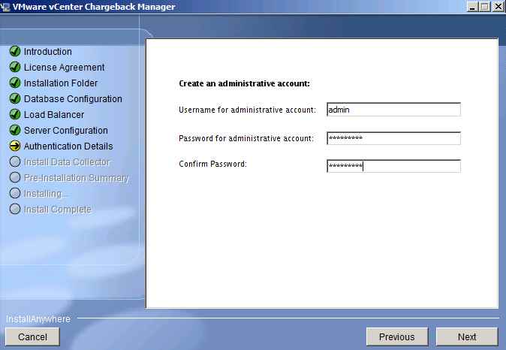This screenshot has height=350, width=506.
Task: Select the Authentication Details step label
Action: click(68, 146)
